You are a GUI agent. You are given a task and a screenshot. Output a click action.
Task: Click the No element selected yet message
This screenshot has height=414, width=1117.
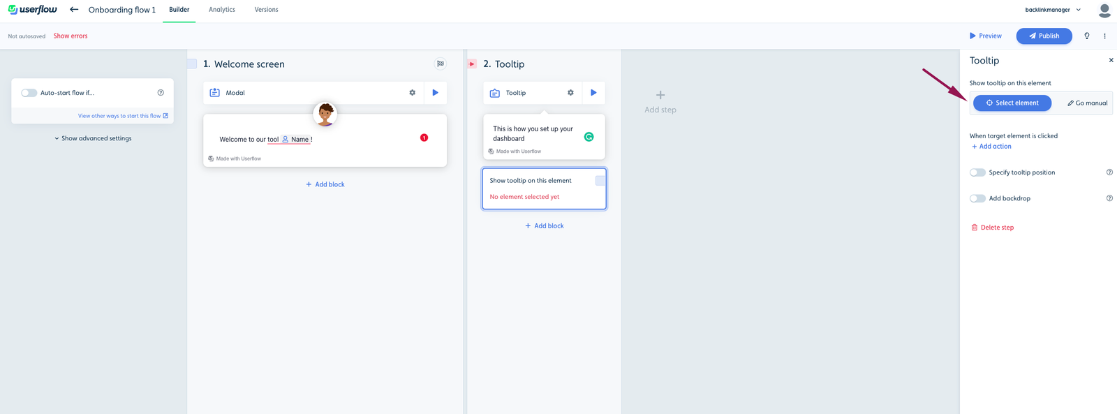click(524, 197)
